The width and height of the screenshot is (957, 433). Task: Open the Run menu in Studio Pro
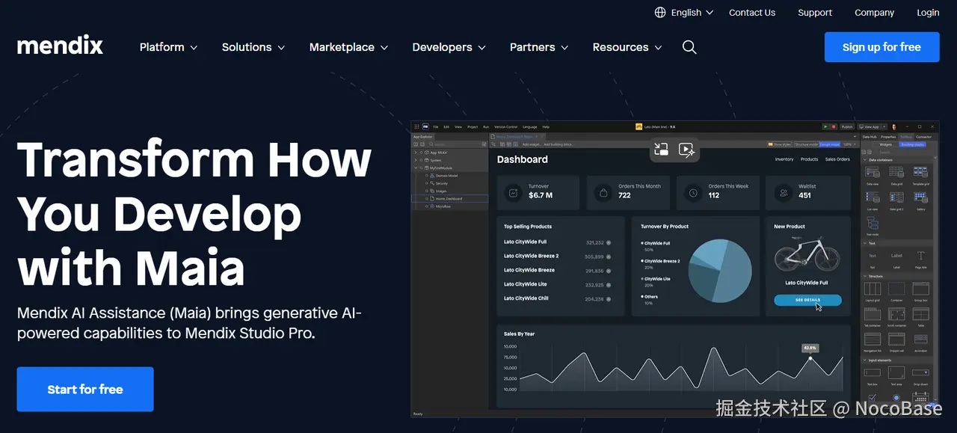(486, 127)
